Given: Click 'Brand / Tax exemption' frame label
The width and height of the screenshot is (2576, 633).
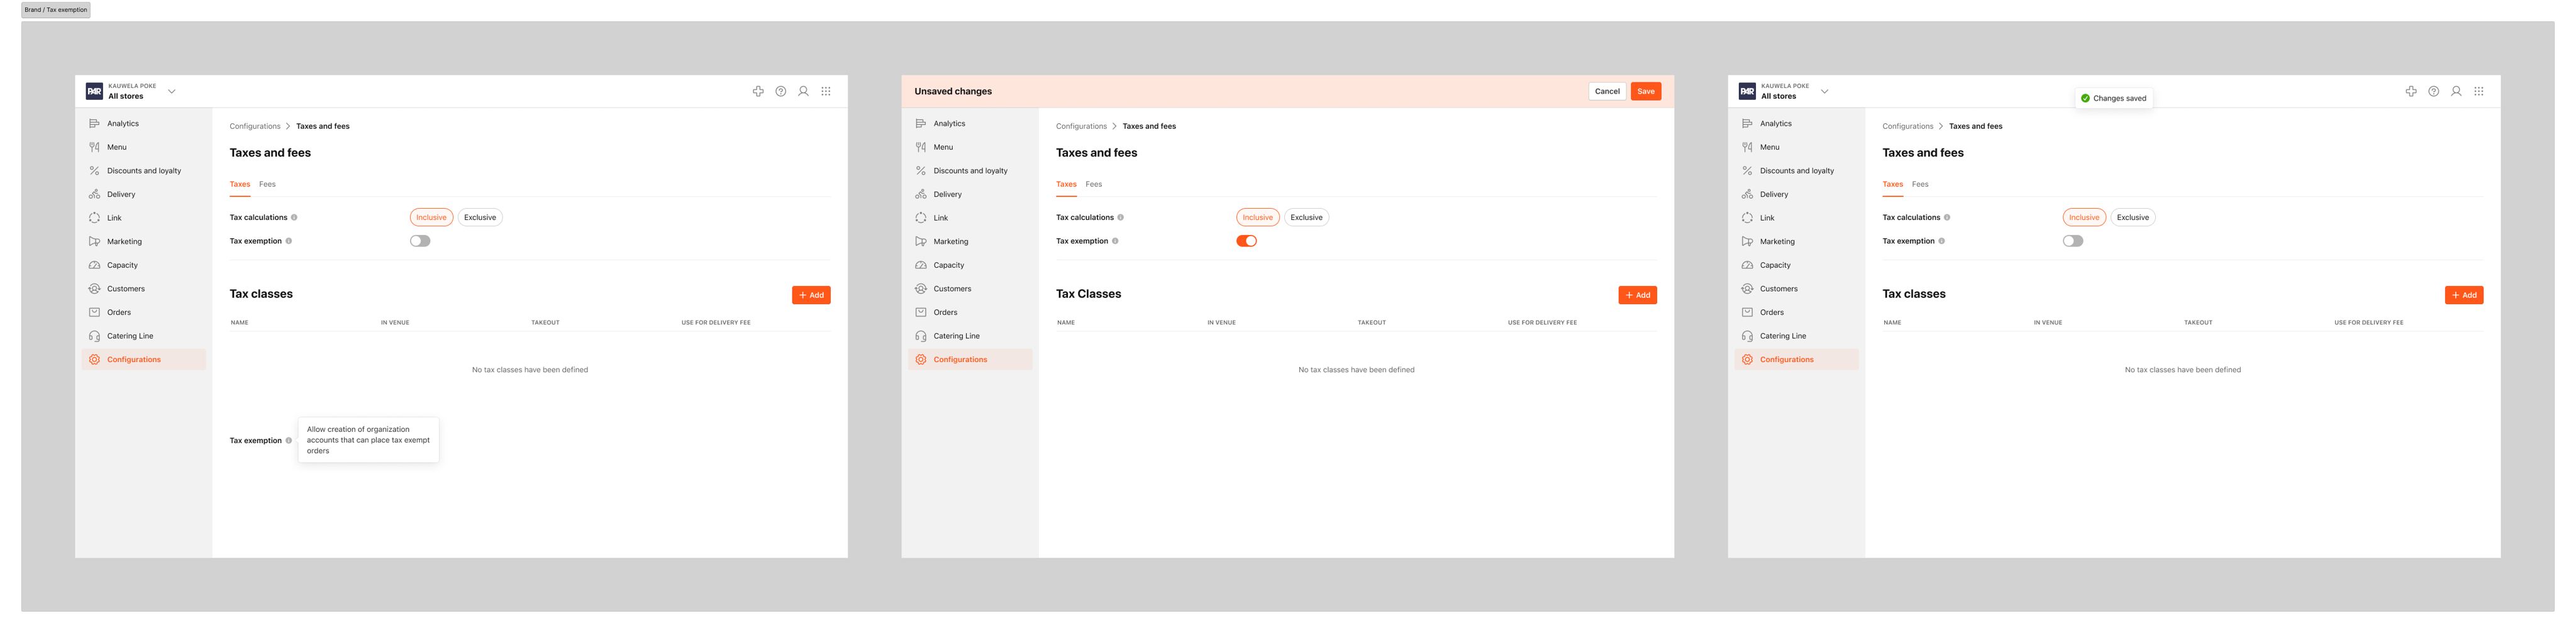Looking at the screenshot, I should click(x=56, y=10).
